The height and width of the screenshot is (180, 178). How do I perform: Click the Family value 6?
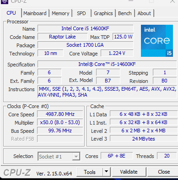pyautogui.click(x=49, y=72)
